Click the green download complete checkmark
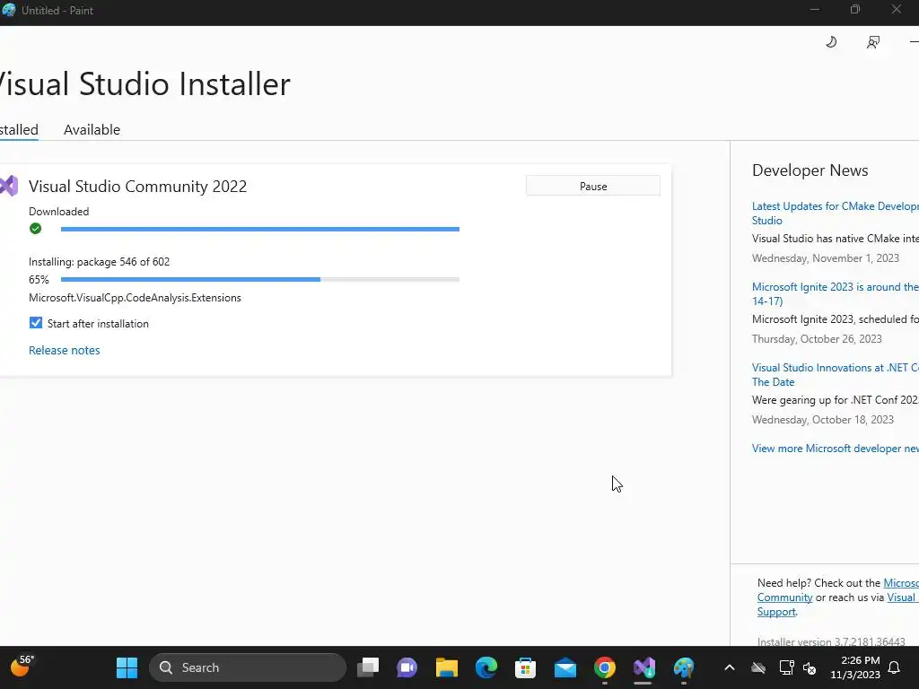The height and width of the screenshot is (689, 919). point(35,229)
